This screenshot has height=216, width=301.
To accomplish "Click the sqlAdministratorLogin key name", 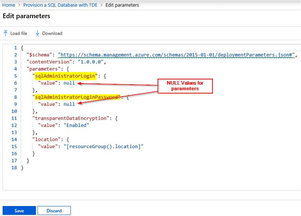I will pos(65,76).
